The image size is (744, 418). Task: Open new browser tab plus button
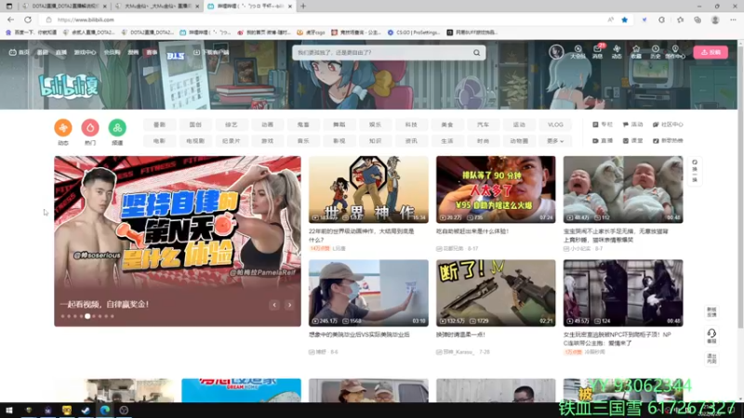303,7
